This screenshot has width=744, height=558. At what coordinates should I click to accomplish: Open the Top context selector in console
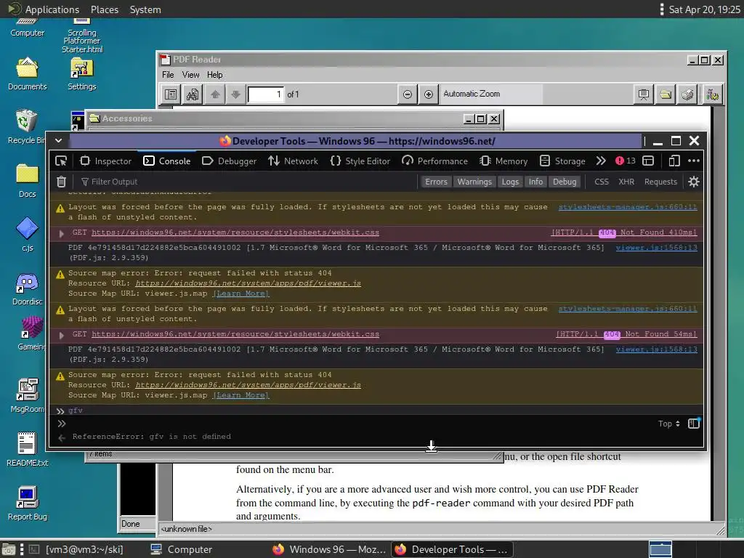[668, 424]
